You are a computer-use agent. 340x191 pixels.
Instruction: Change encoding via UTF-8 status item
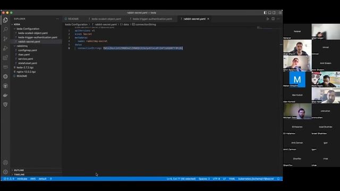point(216,179)
